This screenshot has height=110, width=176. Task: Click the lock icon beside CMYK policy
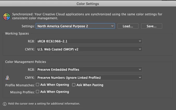(x=7, y=77)
